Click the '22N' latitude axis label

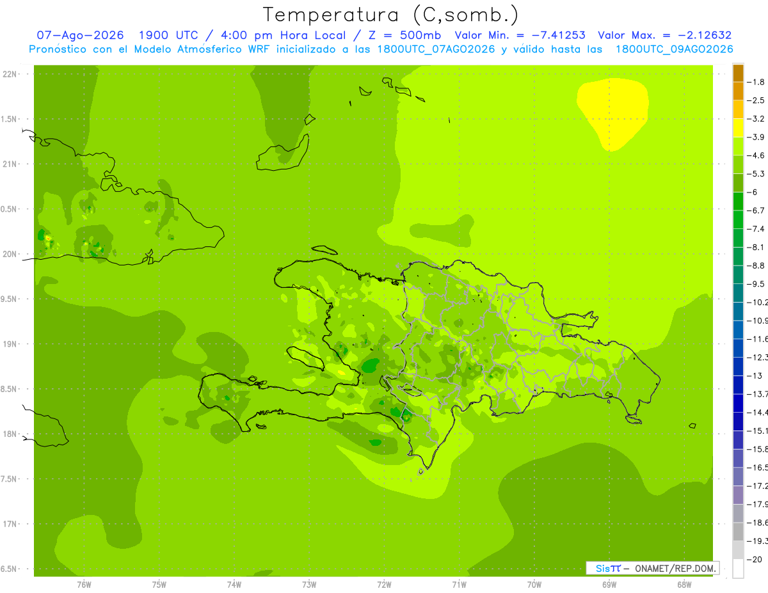(9, 74)
